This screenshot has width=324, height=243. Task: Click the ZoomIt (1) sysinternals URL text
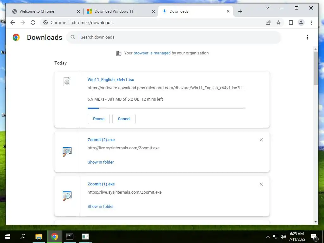125,192
